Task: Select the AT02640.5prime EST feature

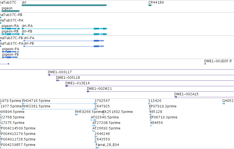Action: [x=93, y=120]
